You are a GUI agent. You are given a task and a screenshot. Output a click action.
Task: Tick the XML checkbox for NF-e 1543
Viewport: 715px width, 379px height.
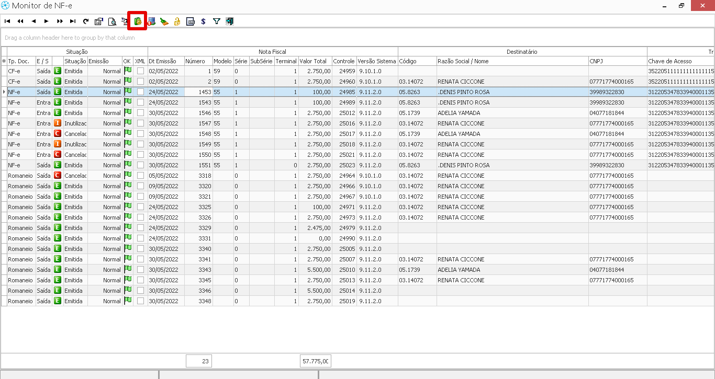coord(140,102)
